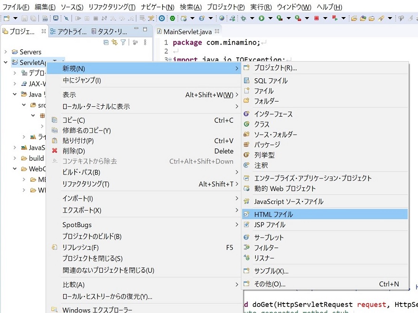The image size is (418, 313).
Task: Open the project explorer view menu dots
Action: pos(145,42)
